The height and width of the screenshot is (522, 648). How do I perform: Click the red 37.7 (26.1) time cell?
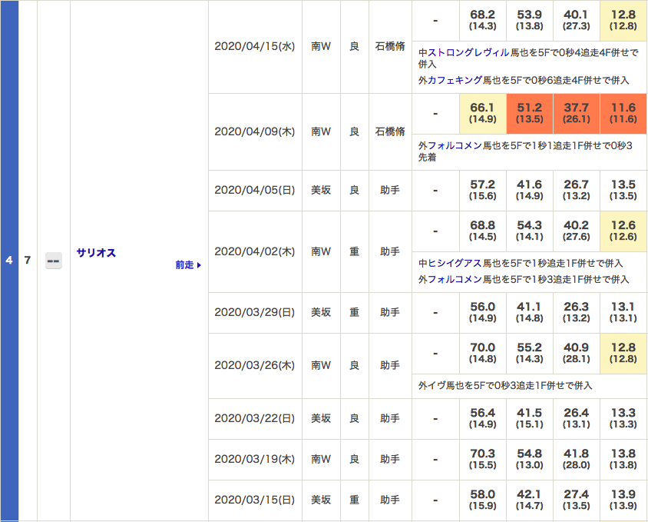coord(576,114)
